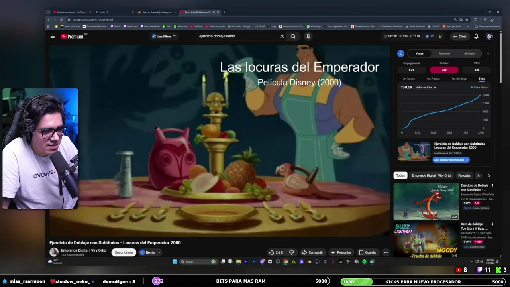
Task: Select the Todo time range
Action: [x=482, y=79]
